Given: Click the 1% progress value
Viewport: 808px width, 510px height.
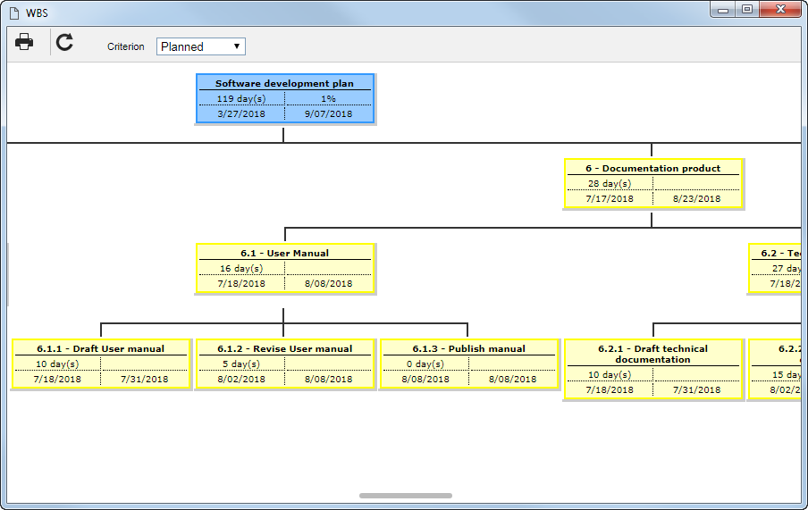Looking at the screenshot, I should tap(328, 98).
